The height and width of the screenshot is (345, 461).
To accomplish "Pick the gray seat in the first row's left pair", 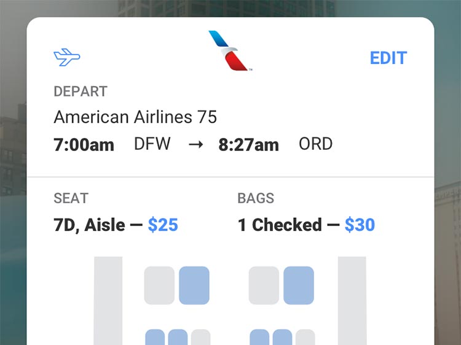I will coord(159,285).
